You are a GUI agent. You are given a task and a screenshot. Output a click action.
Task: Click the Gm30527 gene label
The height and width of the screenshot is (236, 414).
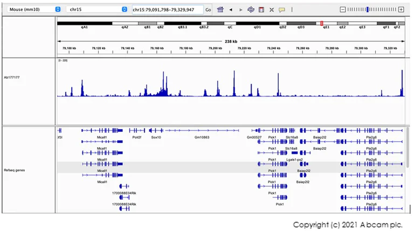click(x=254, y=137)
